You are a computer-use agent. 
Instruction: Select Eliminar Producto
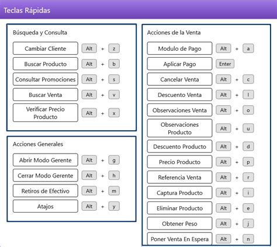point(179,208)
